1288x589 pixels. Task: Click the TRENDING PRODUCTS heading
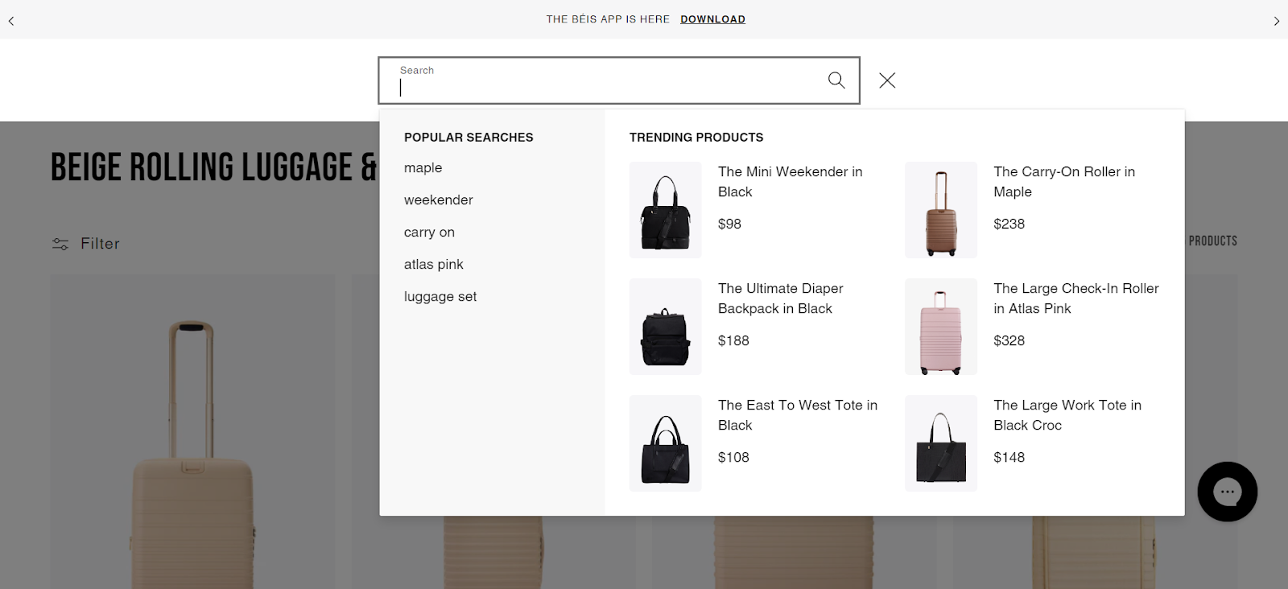[x=696, y=138]
